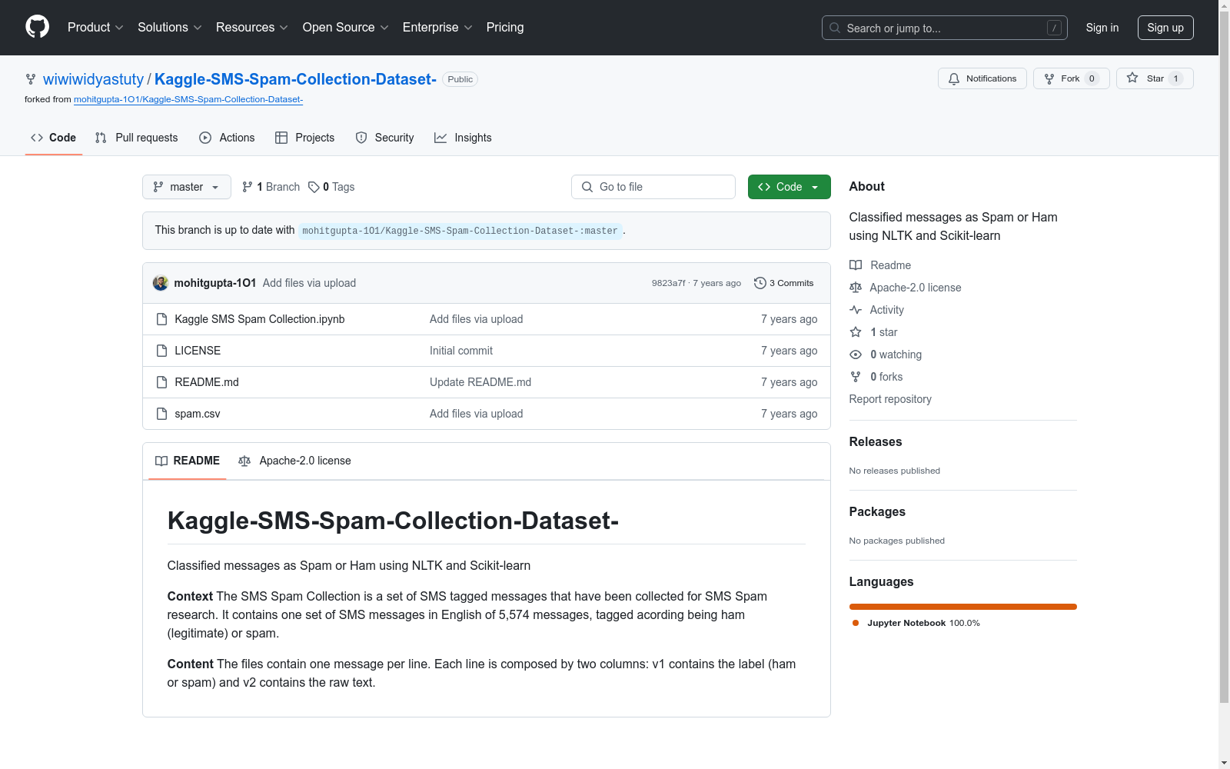This screenshot has height=769, width=1230.
Task: Expand the Open Source menu
Action: tap(346, 28)
